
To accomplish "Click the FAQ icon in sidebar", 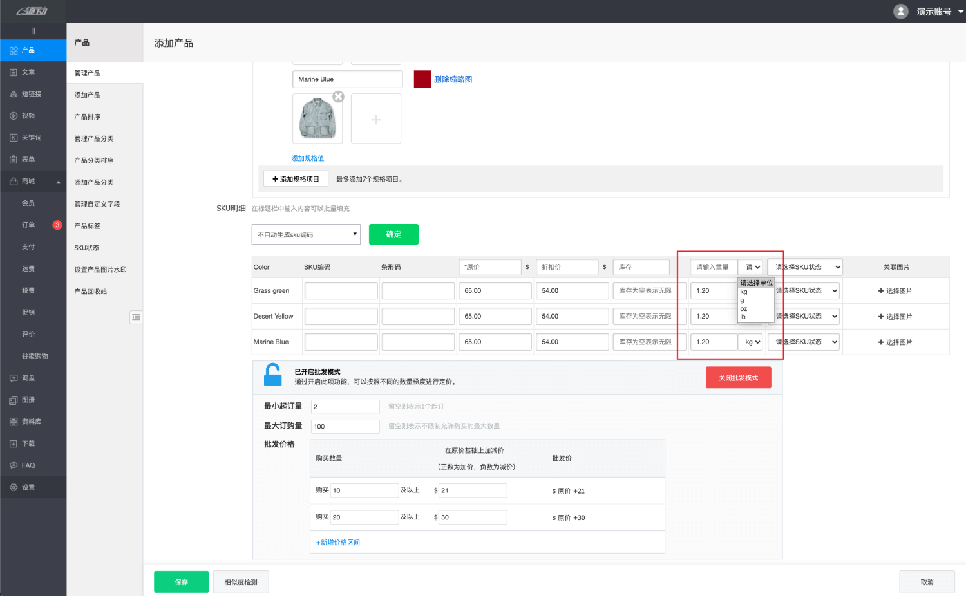I will (x=14, y=465).
